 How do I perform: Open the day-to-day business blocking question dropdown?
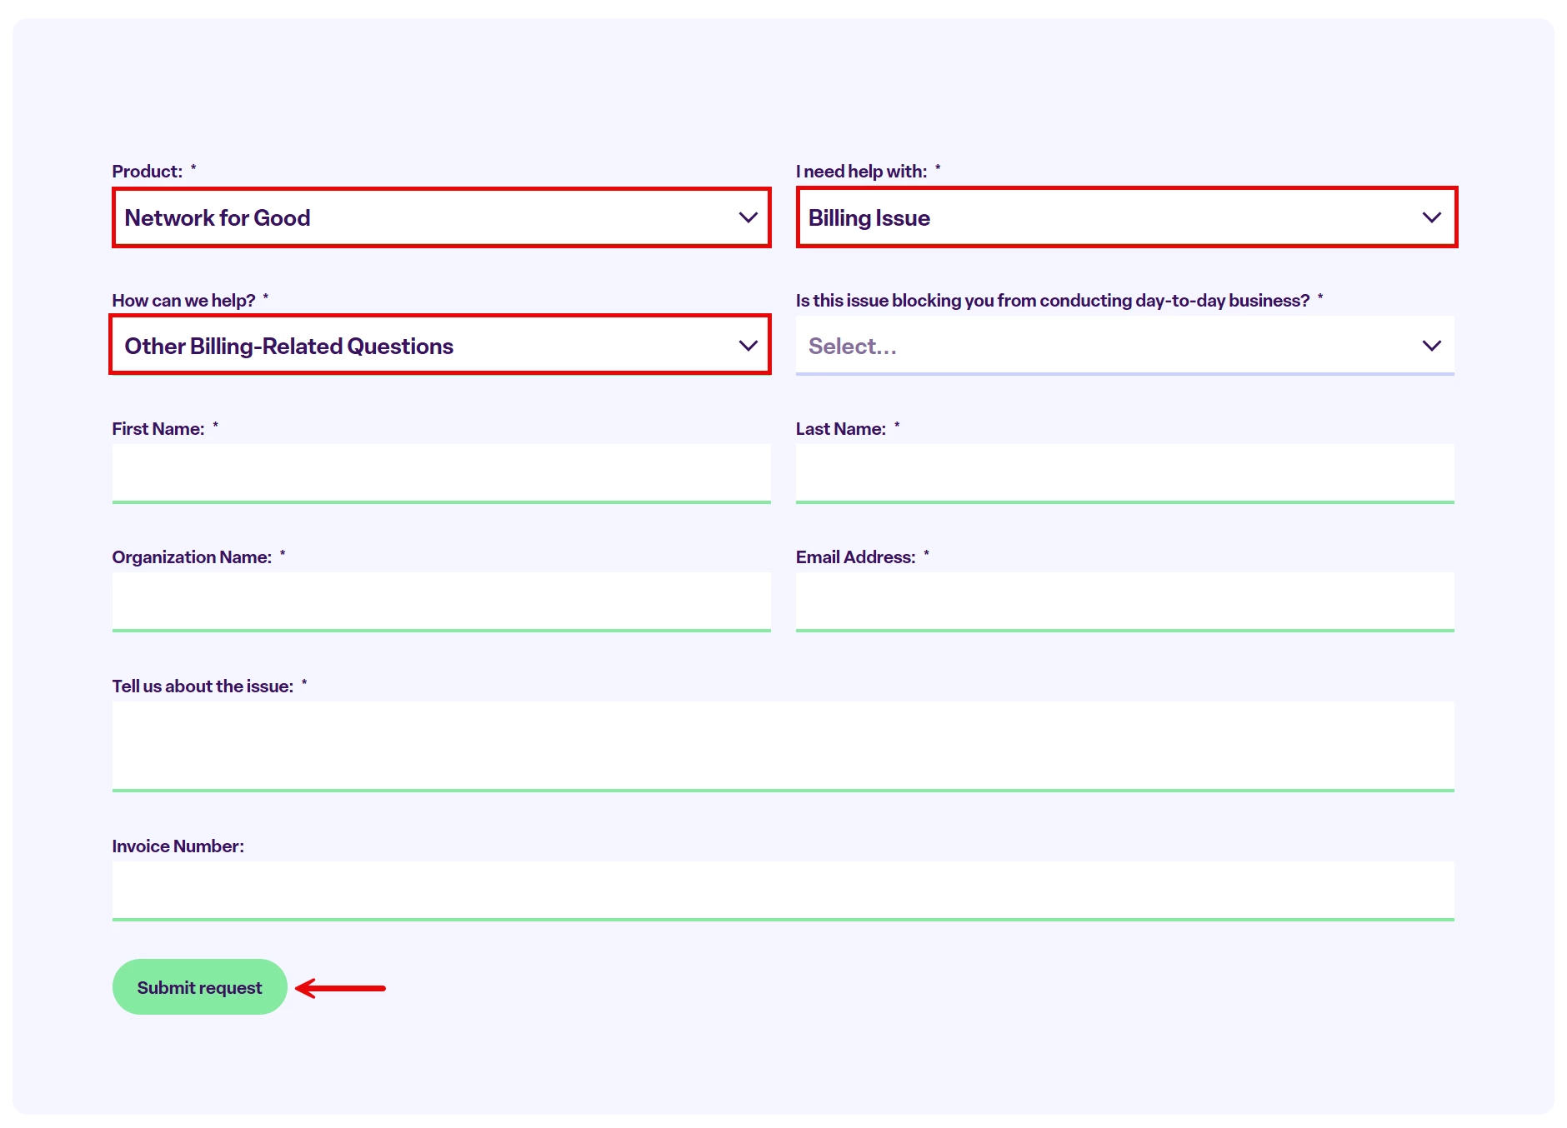pos(1125,345)
